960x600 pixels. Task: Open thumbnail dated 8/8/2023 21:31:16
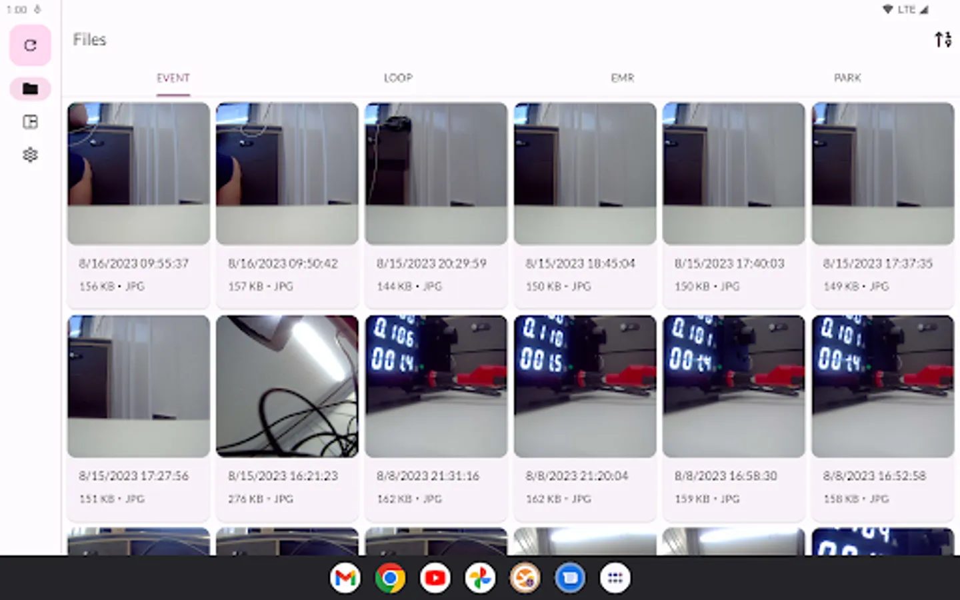pos(436,387)
